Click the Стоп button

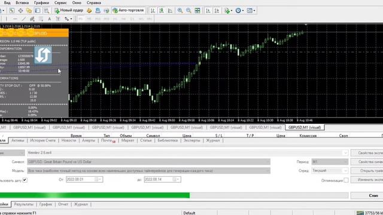click(367, 195)
